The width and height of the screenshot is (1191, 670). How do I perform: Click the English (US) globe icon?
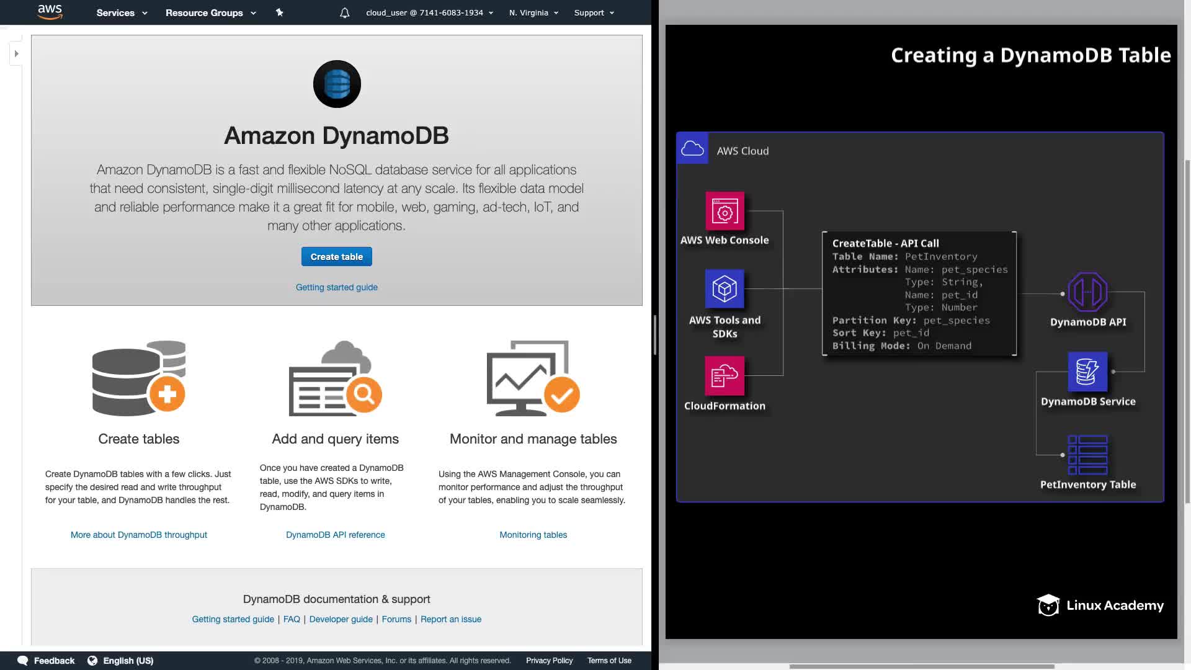(x=92, y=661)
